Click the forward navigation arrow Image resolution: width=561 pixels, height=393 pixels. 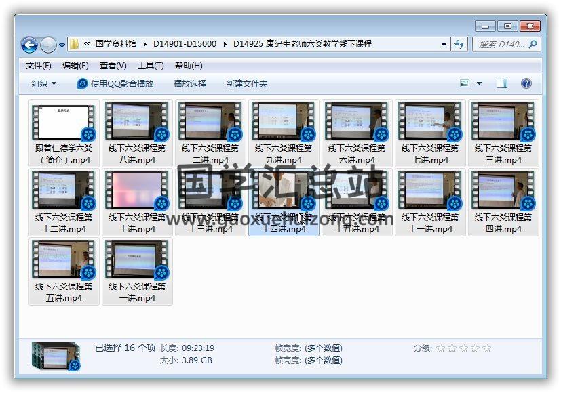[47, 44]
